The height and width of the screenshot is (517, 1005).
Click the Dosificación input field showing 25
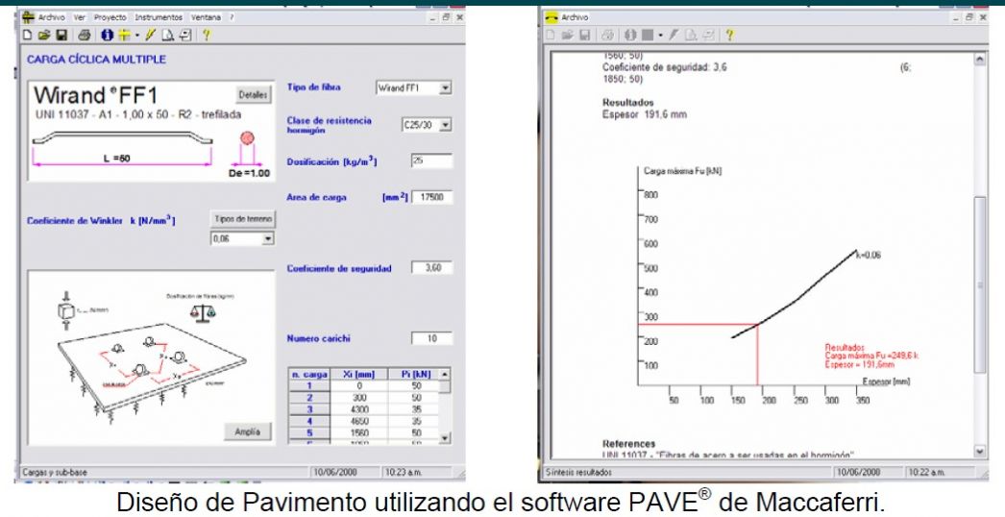(431, 161)
